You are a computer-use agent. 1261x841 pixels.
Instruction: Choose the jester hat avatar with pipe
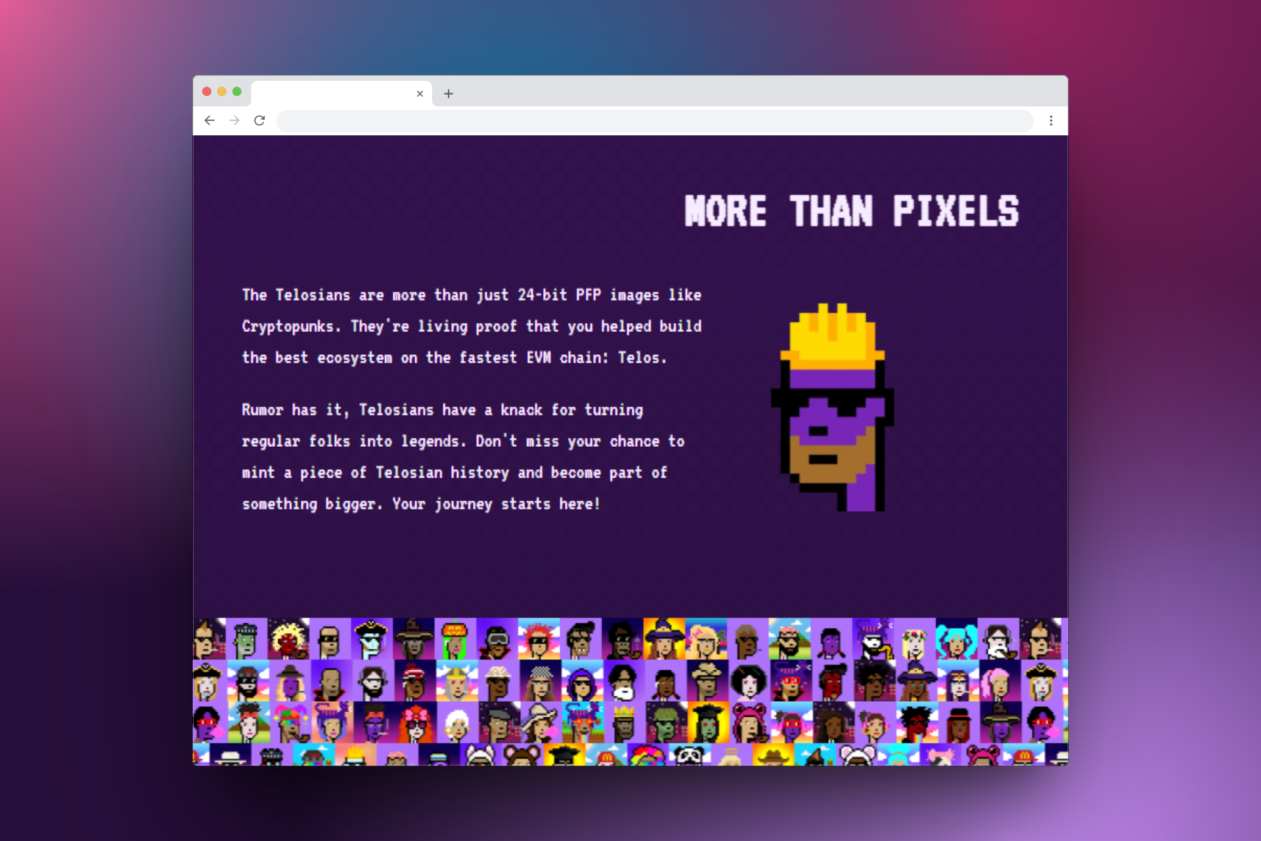(x=290, y=723)
